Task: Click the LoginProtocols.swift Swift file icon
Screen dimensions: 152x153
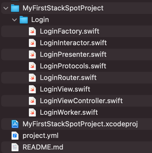Action: coord(32,66)
